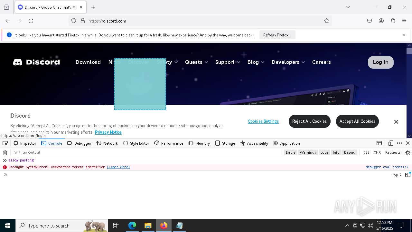412x232 pixels.
Task: Click the tracking protection shield icon
Action: pyautogui.click(x=74, y=21)
